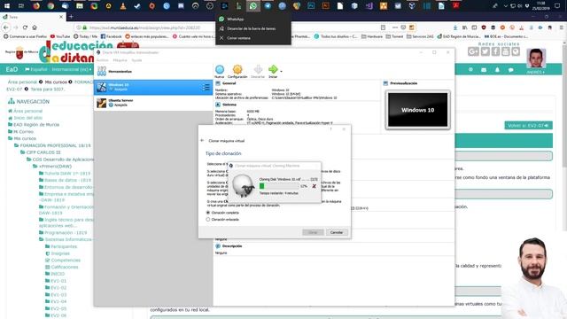Open Máquina menu in VirtualBox
This screenshot has width=567, height=319.
click(x=120, y=60)
